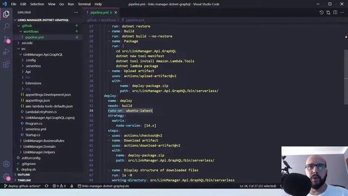Click links-manager-dotnet-graphql.sln status item
The width and height of the screenshot is (348, 196).
[103, 186]
